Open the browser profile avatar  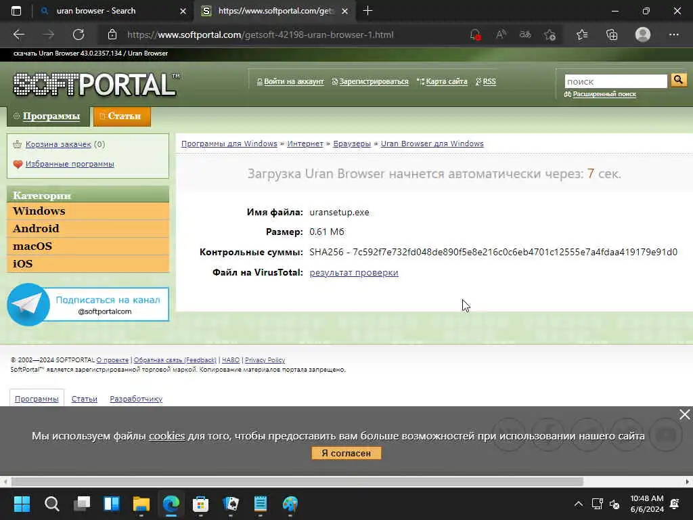coord(643,35)
